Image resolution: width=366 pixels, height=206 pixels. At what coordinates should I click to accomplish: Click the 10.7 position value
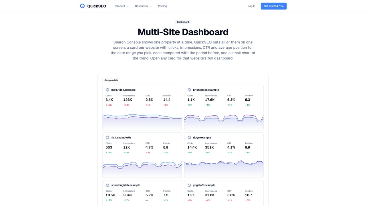pos(249,195)
